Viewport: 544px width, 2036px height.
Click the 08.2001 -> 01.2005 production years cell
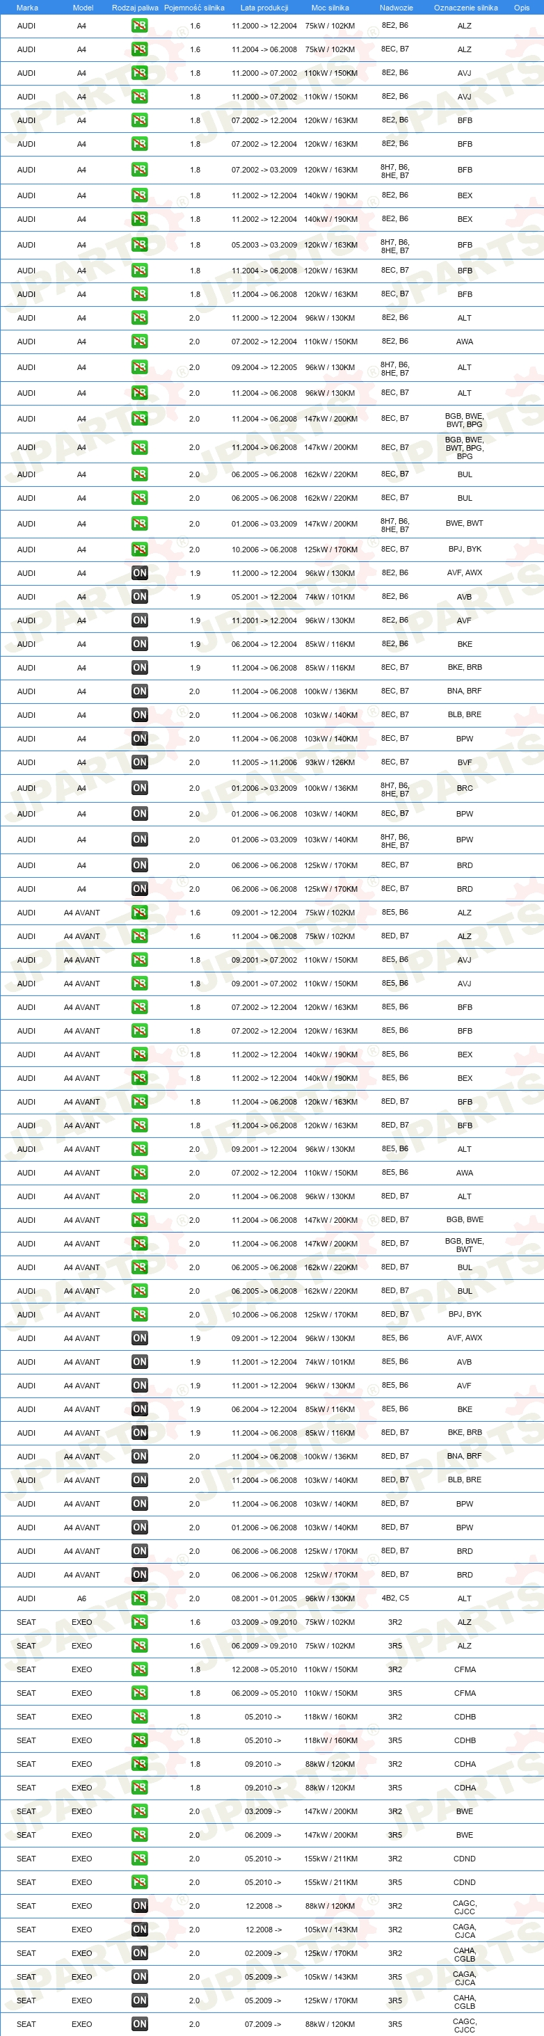tap(264, 1599)
